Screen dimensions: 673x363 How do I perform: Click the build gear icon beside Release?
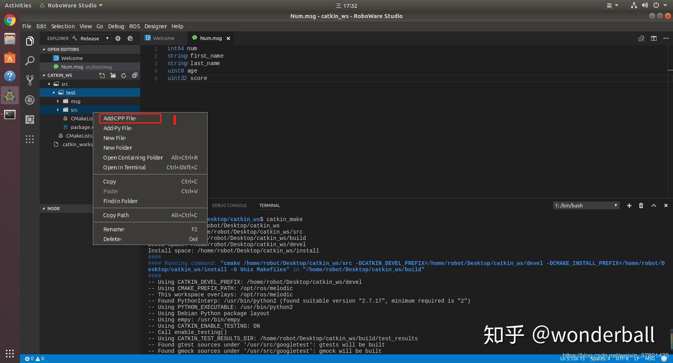coord(118,38)
